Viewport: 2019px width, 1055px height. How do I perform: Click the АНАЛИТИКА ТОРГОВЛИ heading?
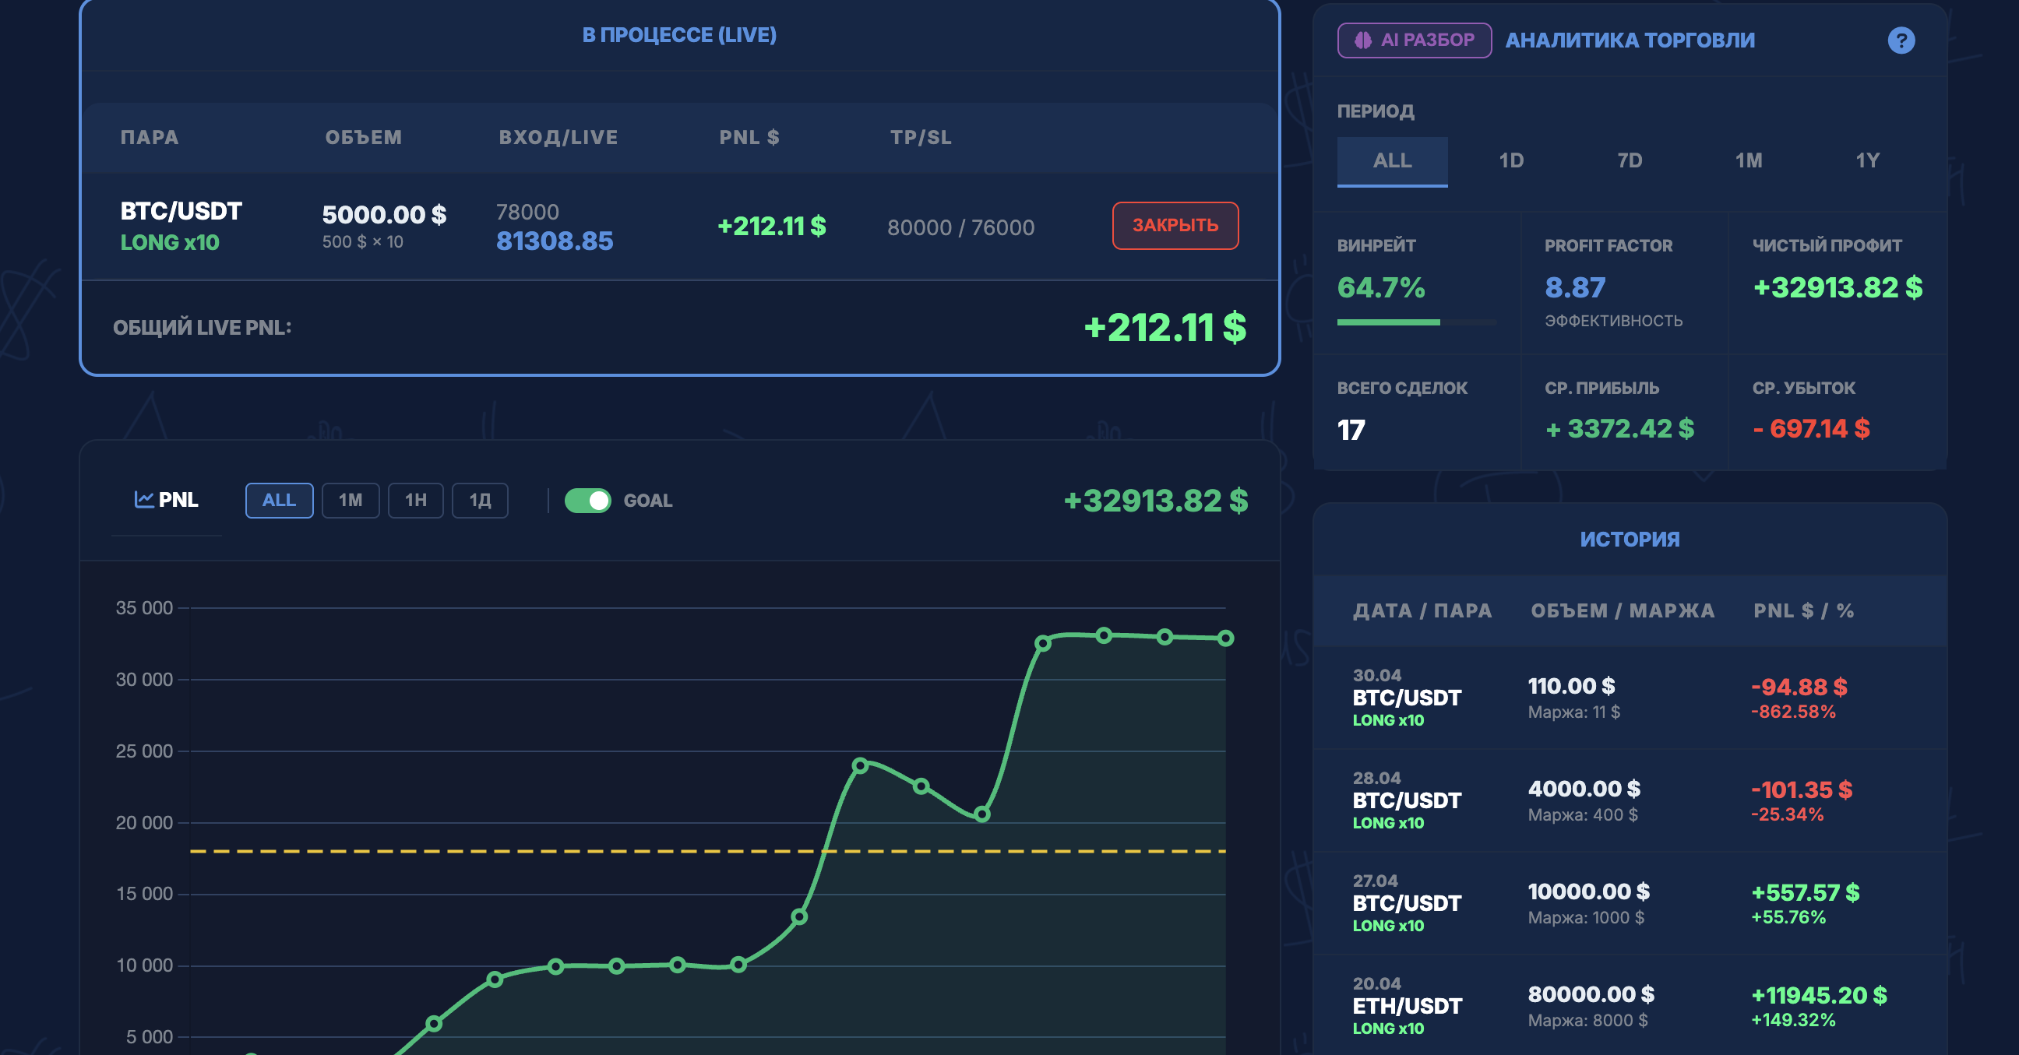(1630, 40)
